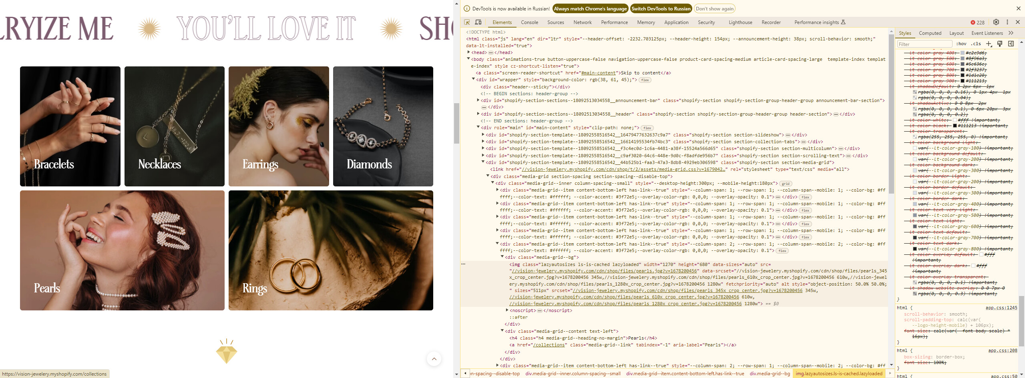The image size is (1025, 378).
Task: Show more Styles pane tabs via double chevron
Action: (x=1011, y=33)
